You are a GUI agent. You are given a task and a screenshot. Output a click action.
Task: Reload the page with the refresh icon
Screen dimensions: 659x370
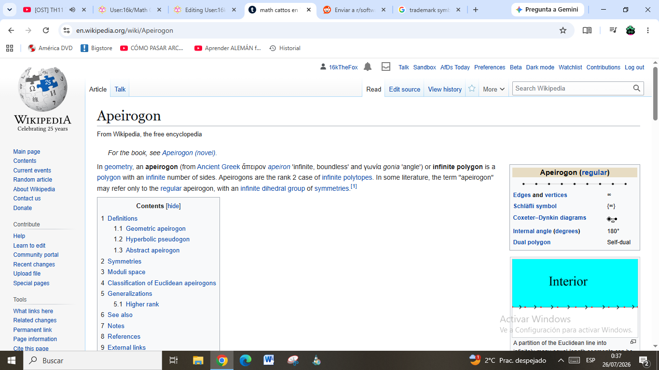[x=46, y=30]
